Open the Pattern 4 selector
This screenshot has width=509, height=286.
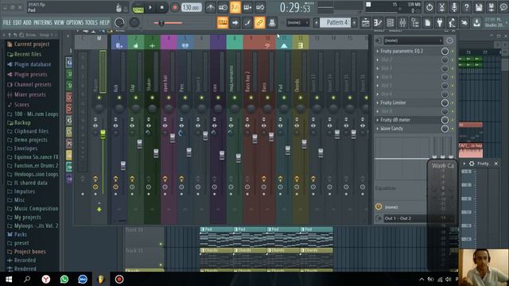(336, 23)
